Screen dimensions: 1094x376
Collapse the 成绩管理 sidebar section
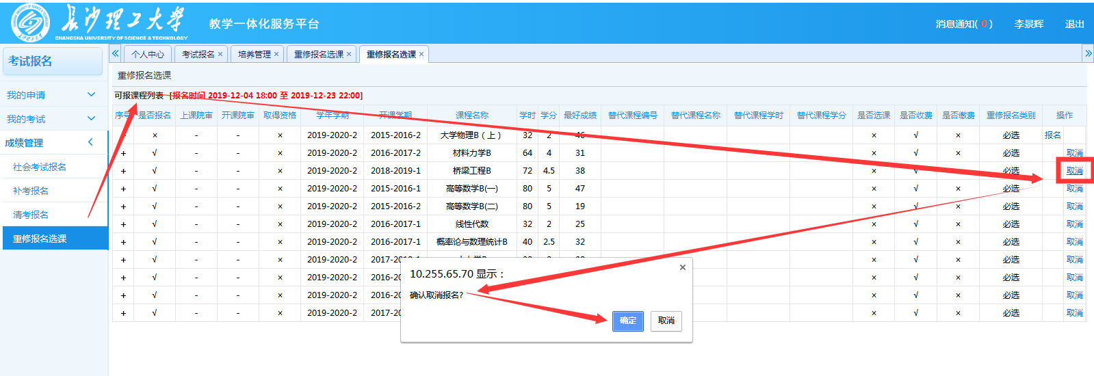91,142
